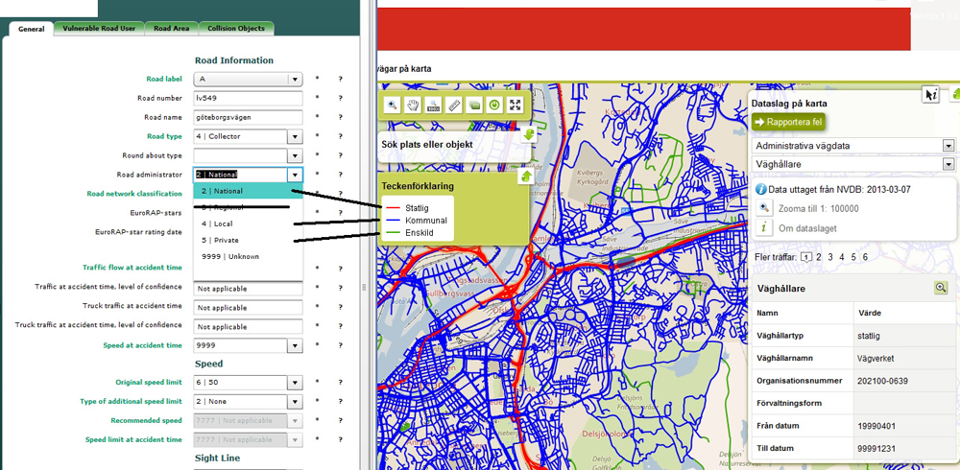Switch to the Vulnerable Road User tab
The width and height of the screenshot is (960, 470).
[x=99, y=29]
